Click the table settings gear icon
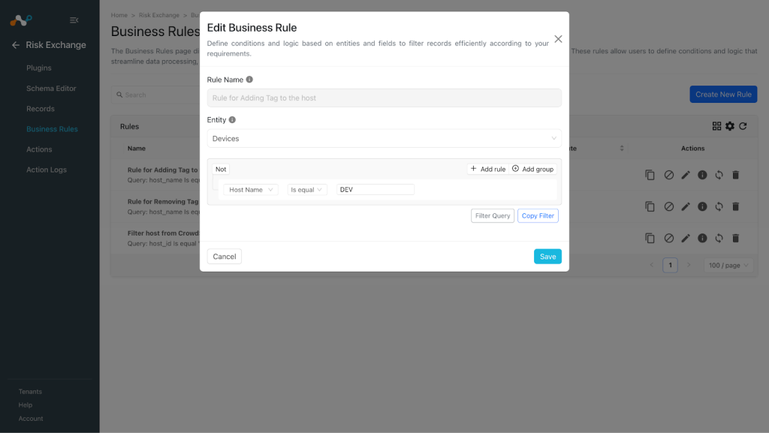769x433 pixels. click(730, 126)
